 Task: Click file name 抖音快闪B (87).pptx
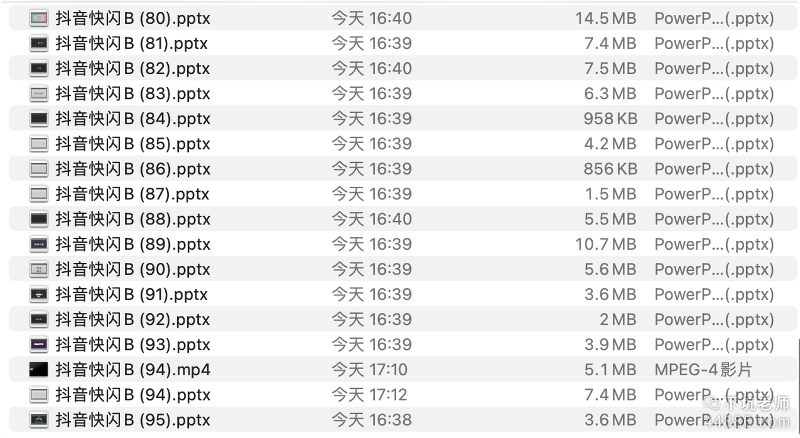tap(133, 194)
